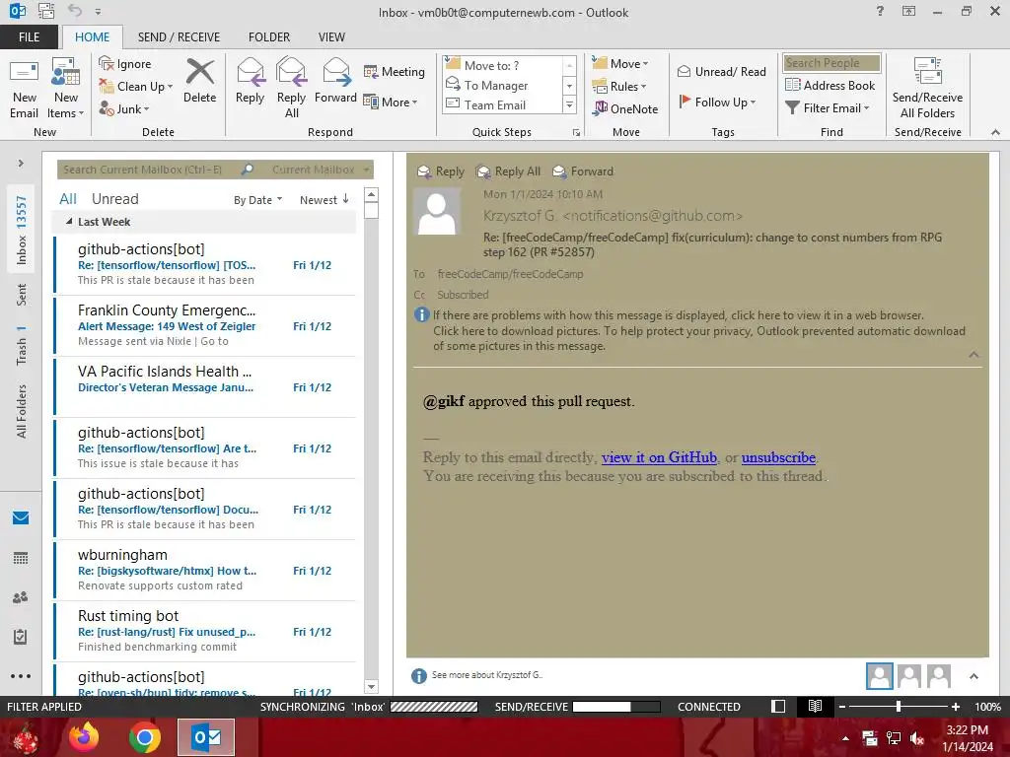Open Follow Up dropdown
This screenshot has width=1010, height=757.
click(718, 102)
